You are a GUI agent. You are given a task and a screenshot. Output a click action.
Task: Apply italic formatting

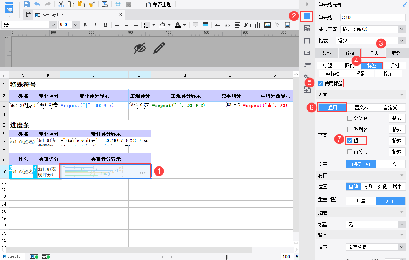95,25
